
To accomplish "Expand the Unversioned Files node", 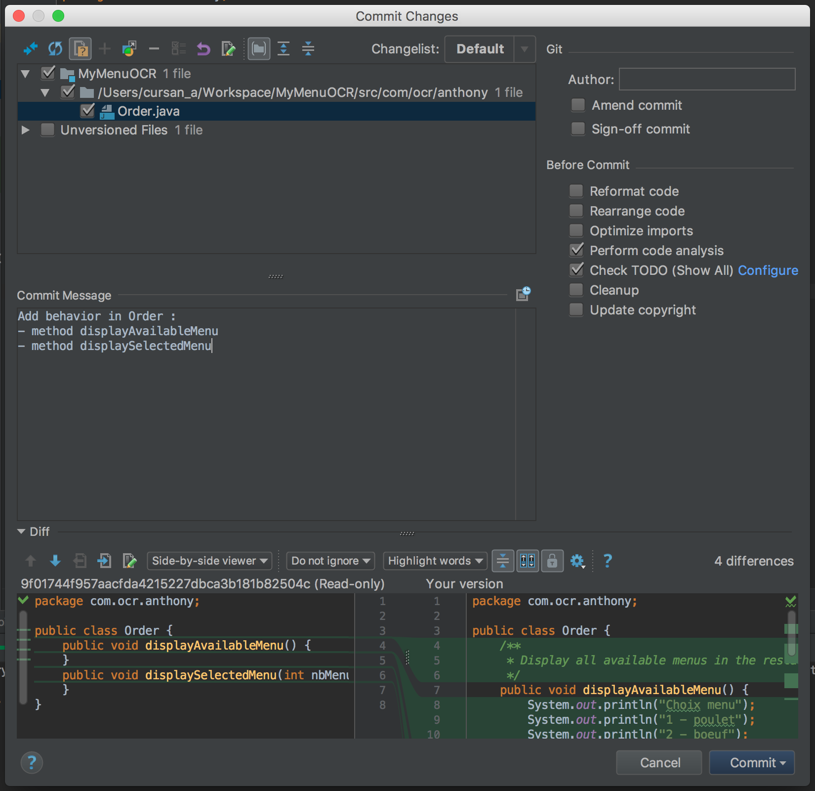I will pyautogui.click(x=26, y=130).
